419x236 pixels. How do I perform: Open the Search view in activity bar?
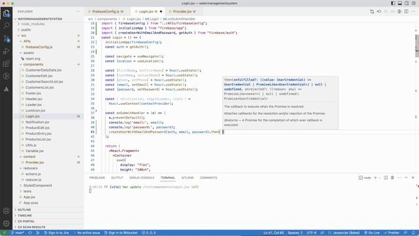tap(6, 26)
